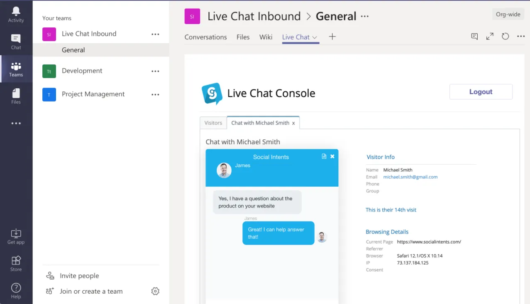
Task: Open more options for Development team
Action: tap(155, 71)
